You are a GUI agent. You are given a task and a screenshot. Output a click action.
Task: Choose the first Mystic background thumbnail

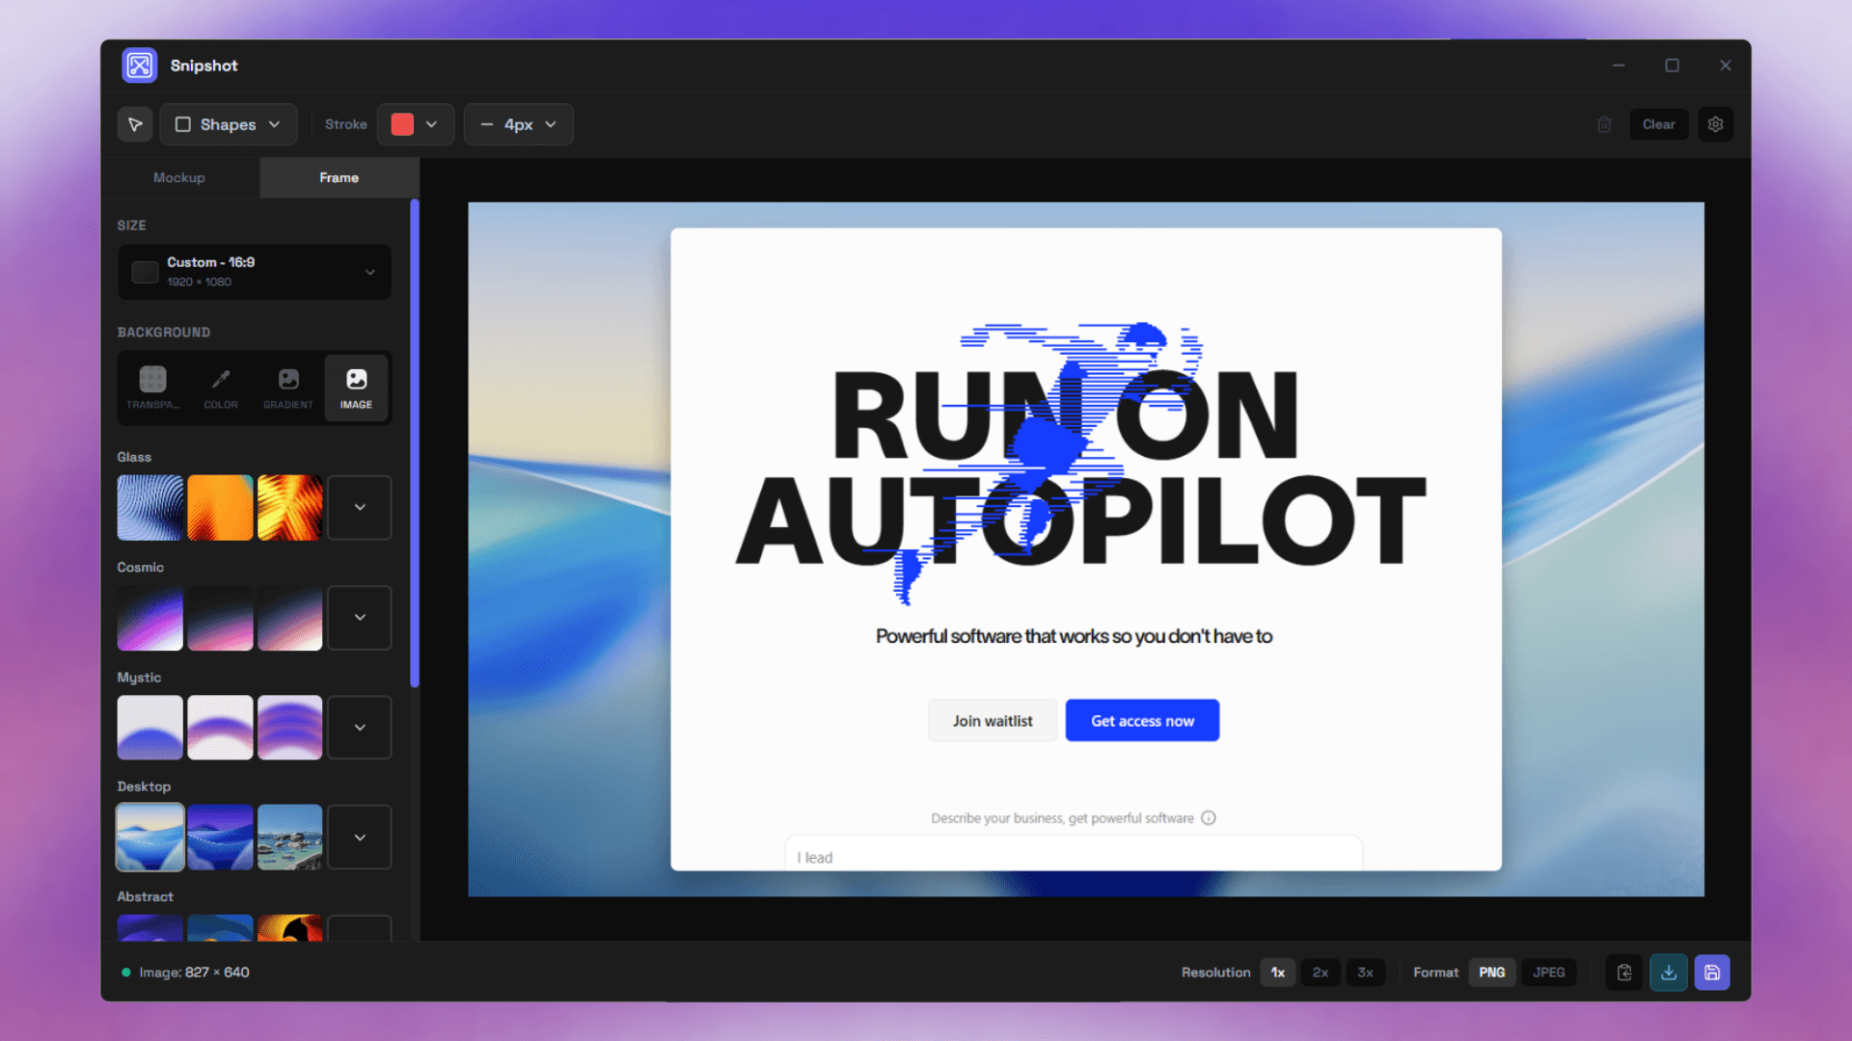click(150, 728)
